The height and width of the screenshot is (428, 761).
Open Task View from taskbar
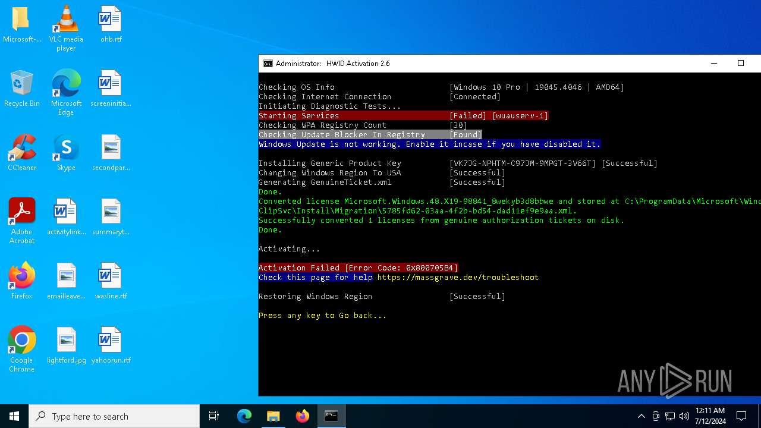point(214,416)
